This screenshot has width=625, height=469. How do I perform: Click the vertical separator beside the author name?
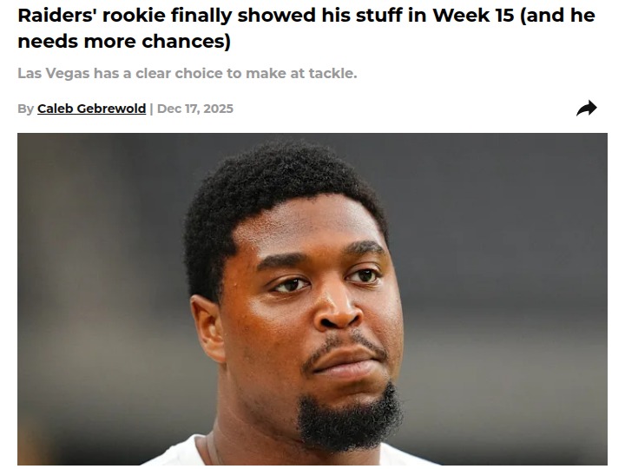click(151, 109)
